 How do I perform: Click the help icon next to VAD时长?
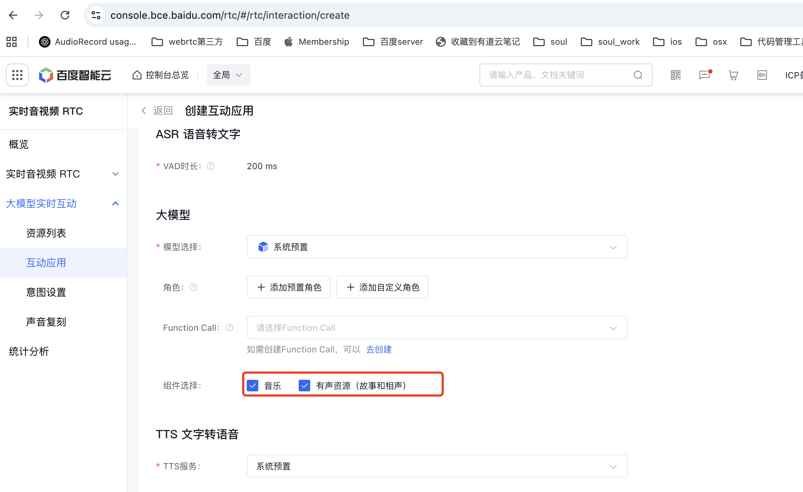(211, 166)
